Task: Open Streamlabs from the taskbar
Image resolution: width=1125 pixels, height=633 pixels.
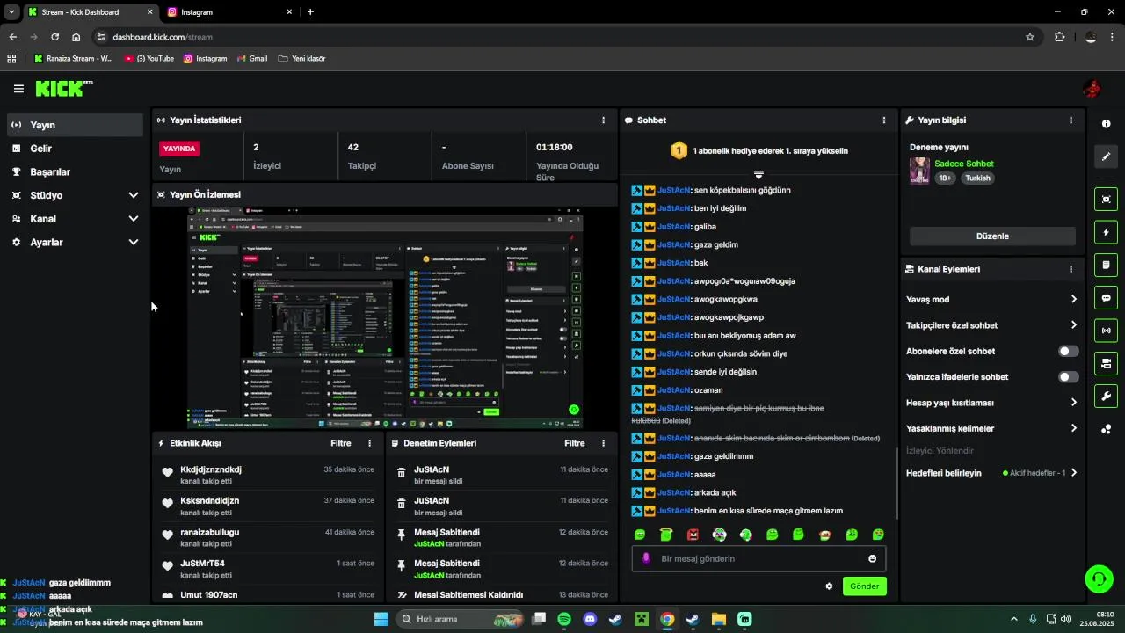Action: pyautogui.click(x=744, y=619)
